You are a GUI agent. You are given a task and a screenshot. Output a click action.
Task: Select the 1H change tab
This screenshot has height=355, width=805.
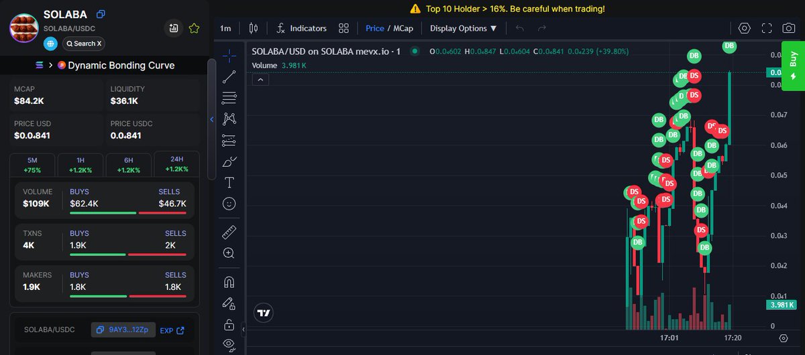pyautogui.click(x=80, y=165)
